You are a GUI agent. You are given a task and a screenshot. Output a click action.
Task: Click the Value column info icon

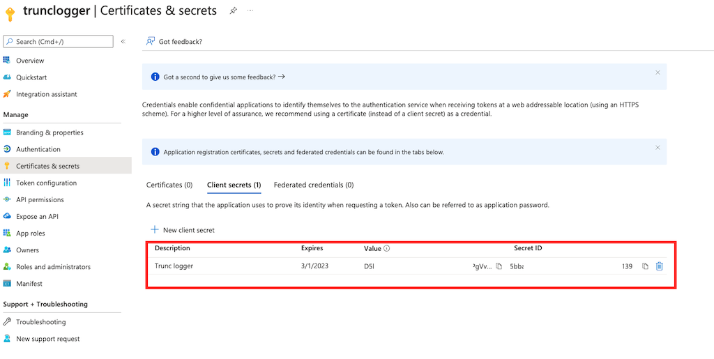pyautogui.click(x=386, y=248)
